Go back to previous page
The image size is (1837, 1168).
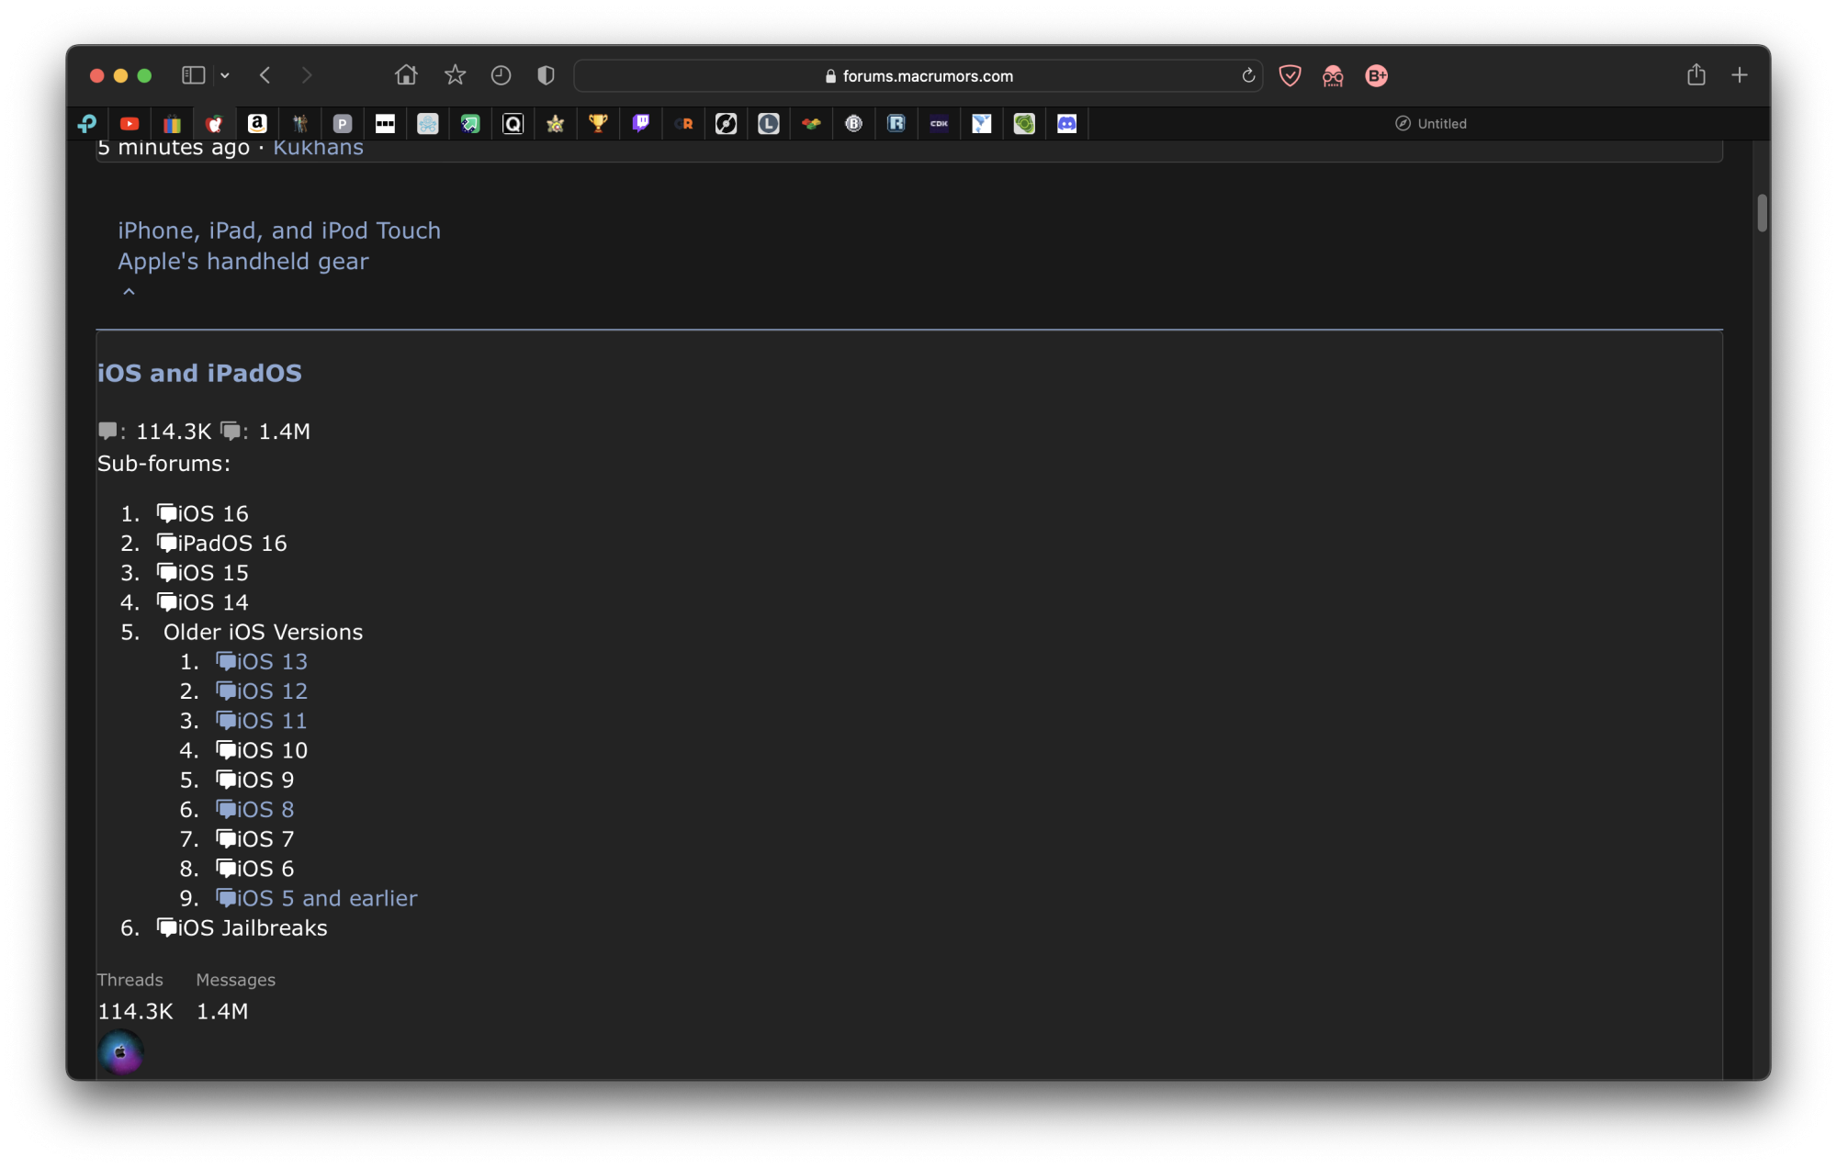(265, 75)
